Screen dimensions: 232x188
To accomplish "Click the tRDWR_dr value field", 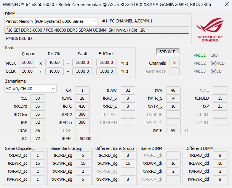I will pos(173,163).
